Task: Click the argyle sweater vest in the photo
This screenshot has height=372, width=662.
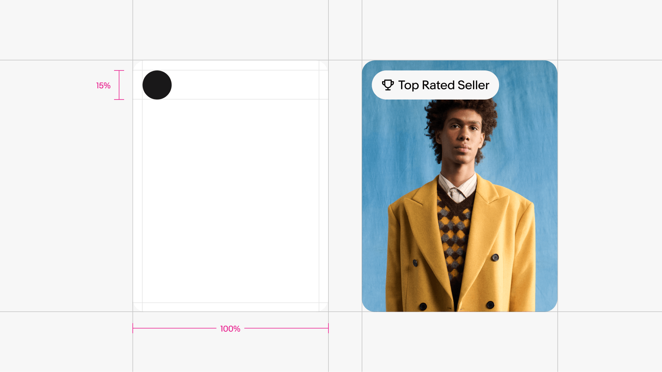Action: coord(453,231)
